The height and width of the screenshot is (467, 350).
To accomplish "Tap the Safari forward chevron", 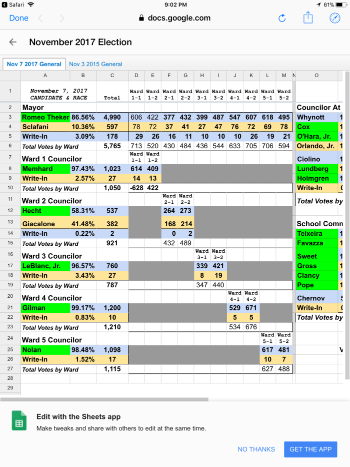I will tap(61, 18).
